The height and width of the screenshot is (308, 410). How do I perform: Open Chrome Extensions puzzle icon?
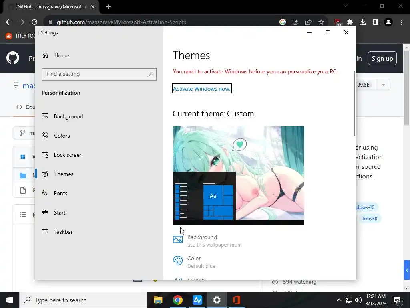tap(350, 22)
